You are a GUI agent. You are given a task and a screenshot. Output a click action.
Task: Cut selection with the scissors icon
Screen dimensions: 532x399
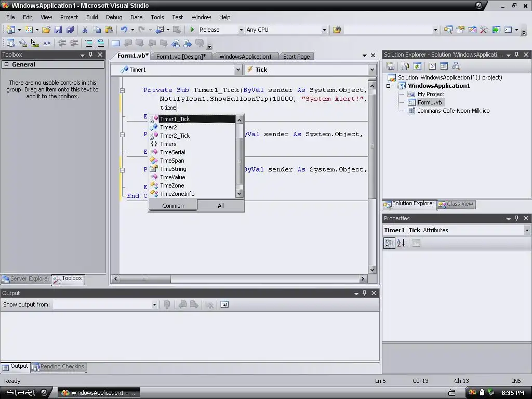tap(85, 30)
